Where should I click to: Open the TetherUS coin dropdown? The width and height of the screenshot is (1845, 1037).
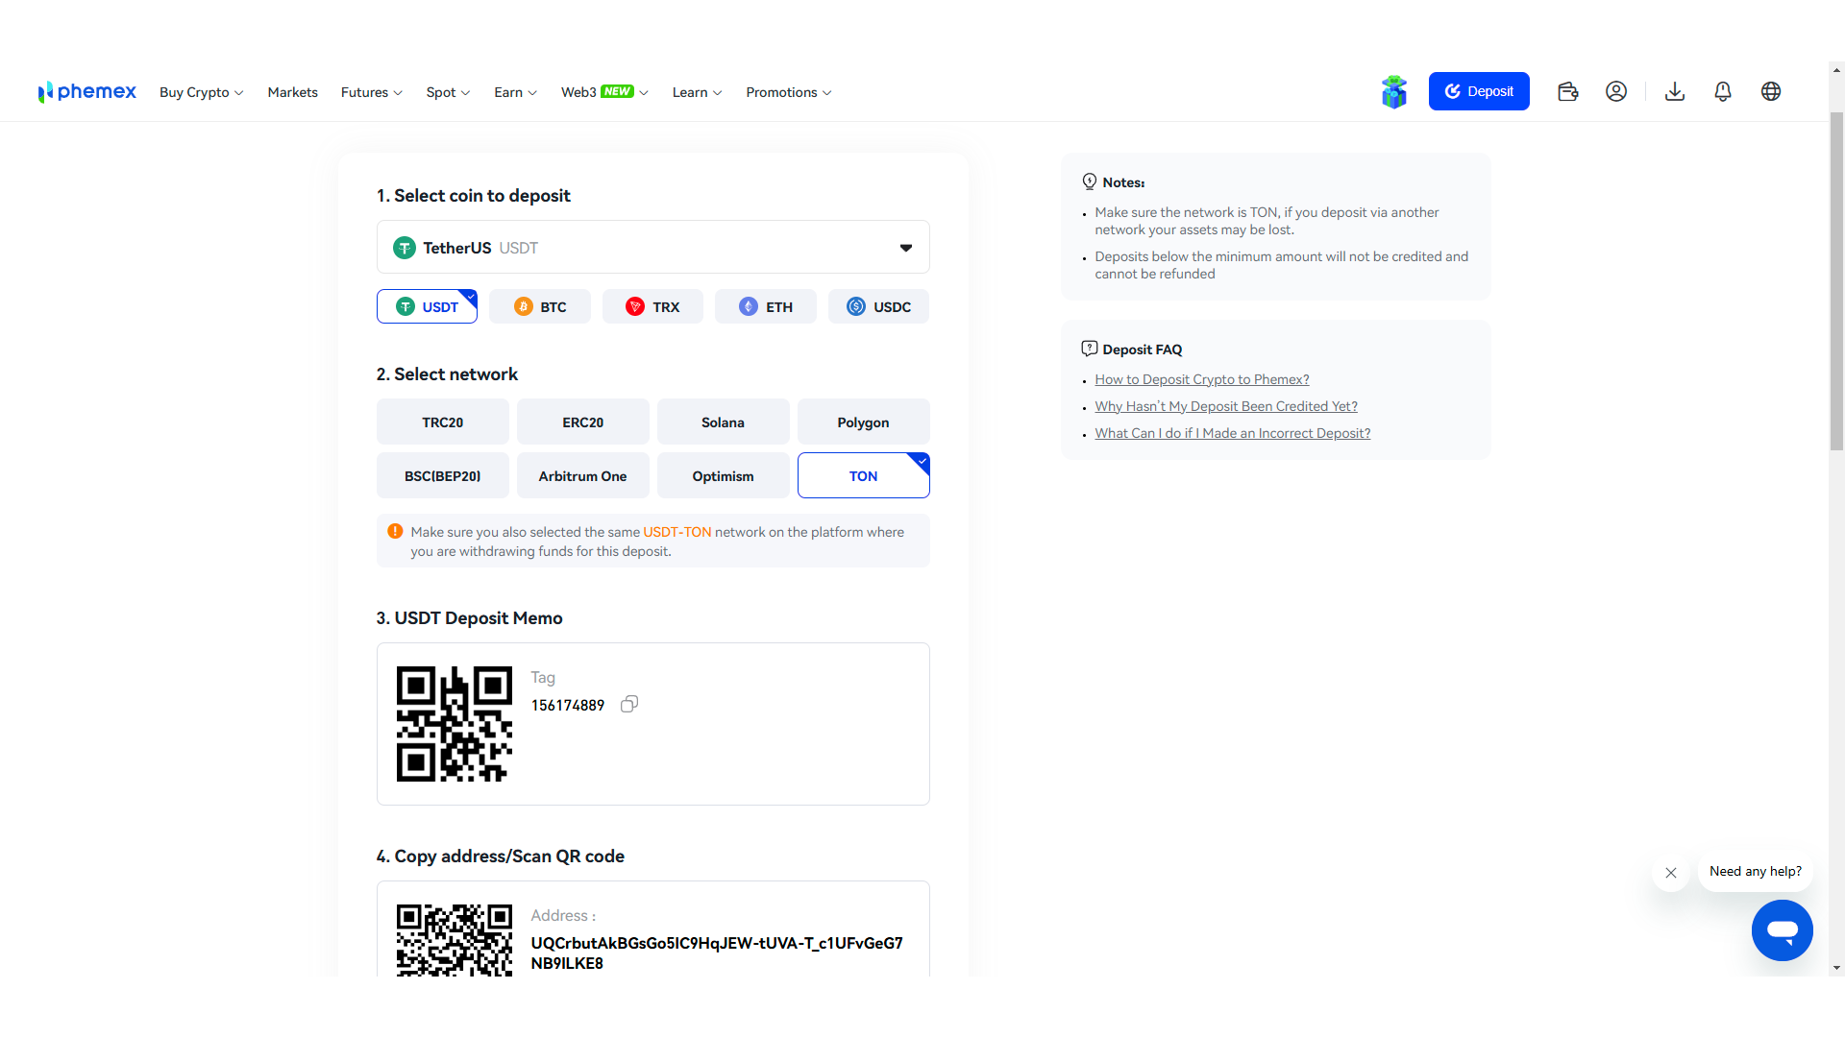click(x=653, y=247)
